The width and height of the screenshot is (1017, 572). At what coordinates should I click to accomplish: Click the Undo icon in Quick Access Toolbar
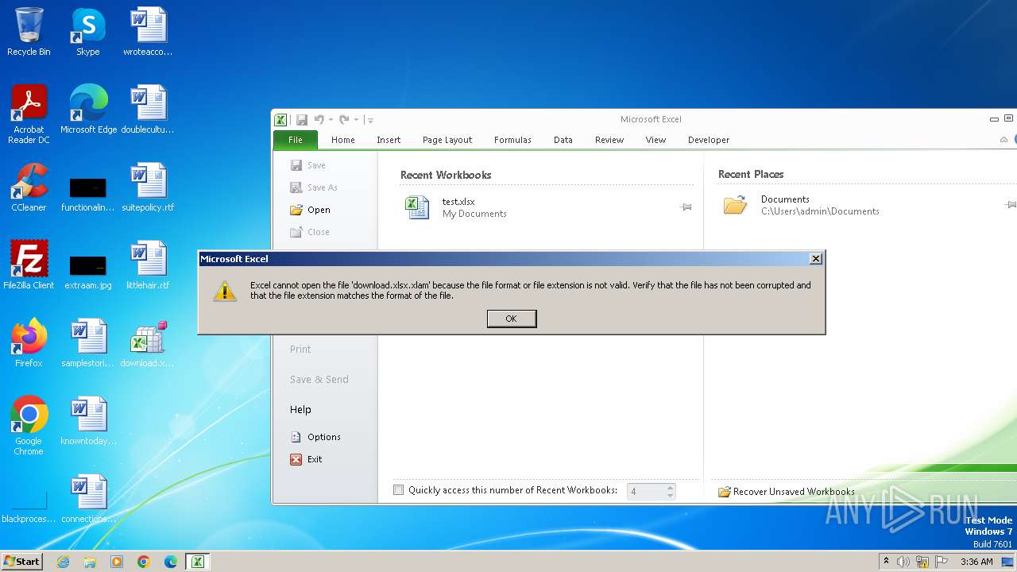tap(319, 120)
